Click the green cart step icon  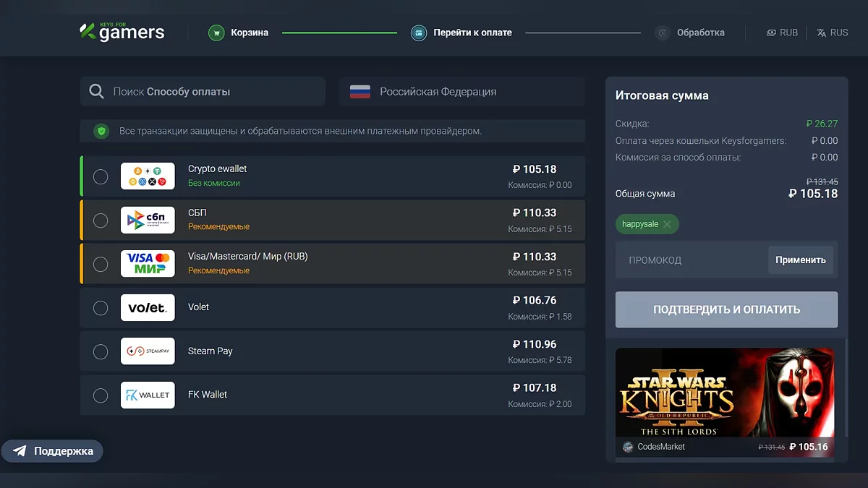tap(216, 33)
